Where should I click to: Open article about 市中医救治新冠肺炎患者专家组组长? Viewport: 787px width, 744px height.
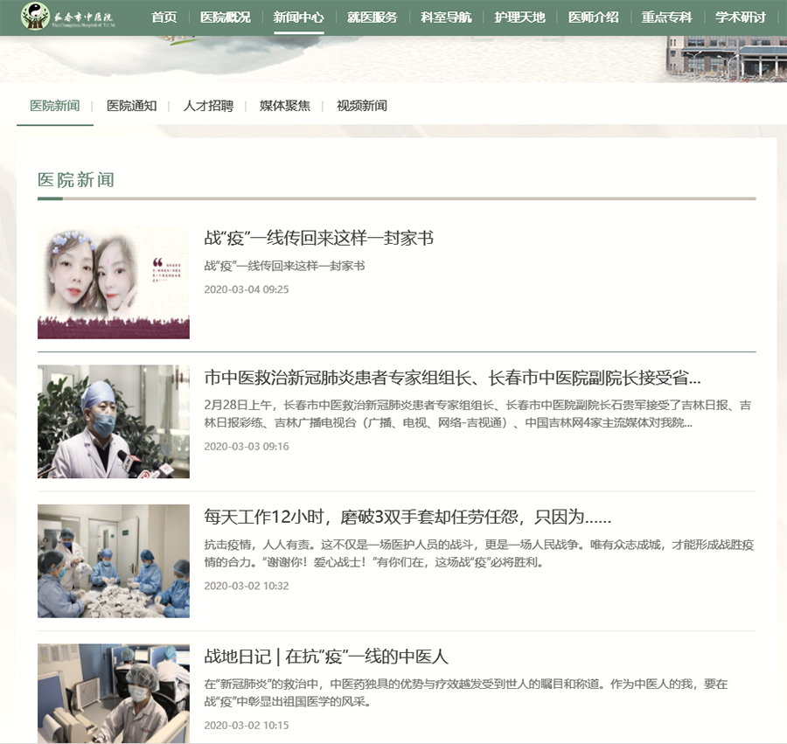pos(452,378)
